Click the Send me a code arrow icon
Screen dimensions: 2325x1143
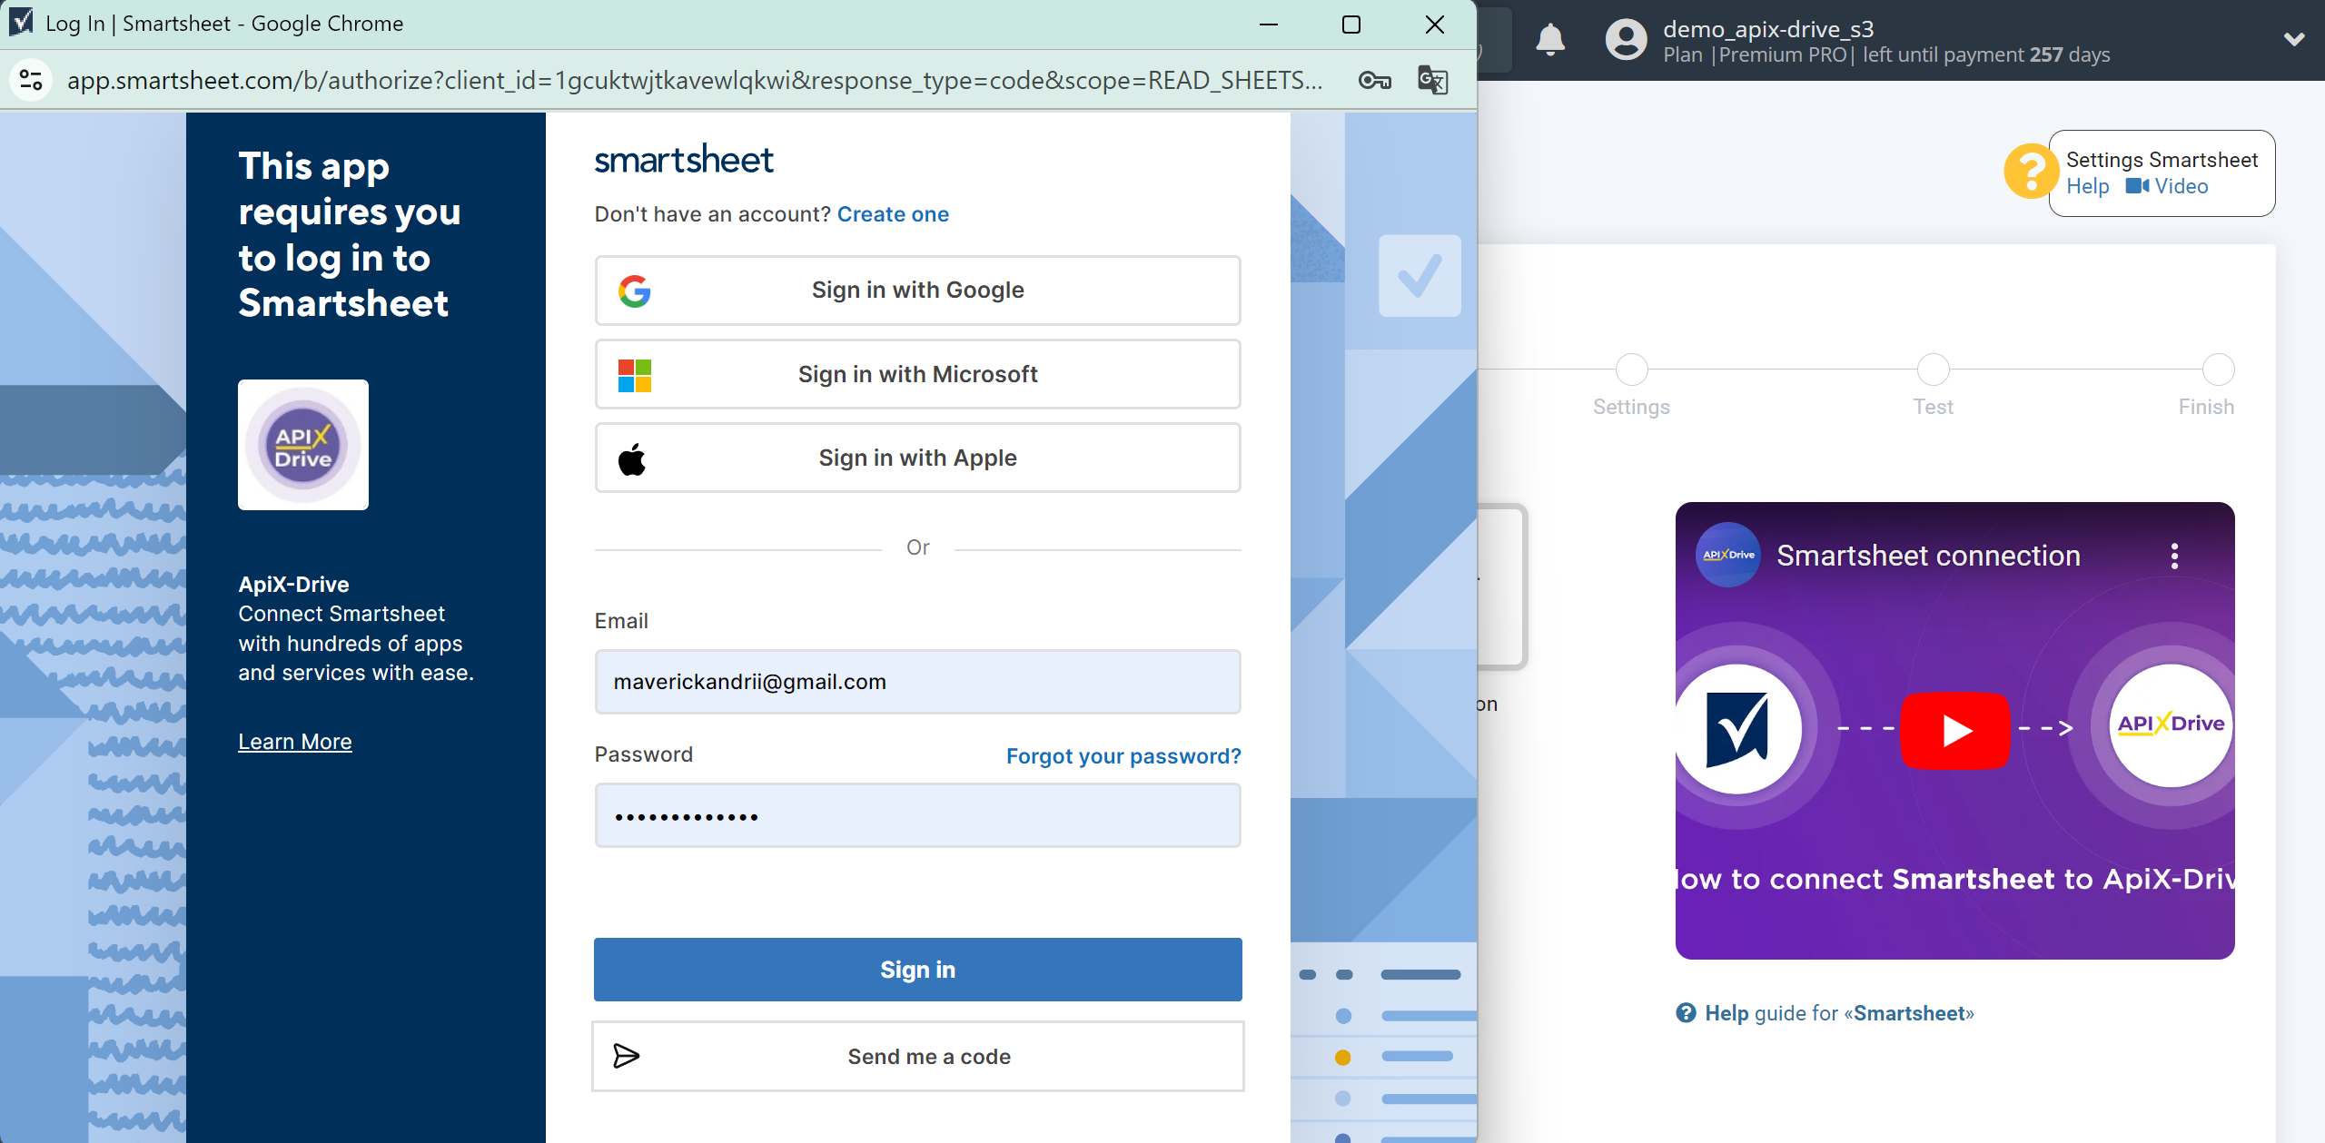point(626,1056)
